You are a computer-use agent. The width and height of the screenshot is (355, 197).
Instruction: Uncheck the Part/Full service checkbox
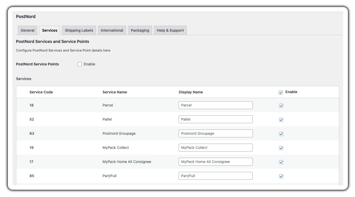point(281,176)
